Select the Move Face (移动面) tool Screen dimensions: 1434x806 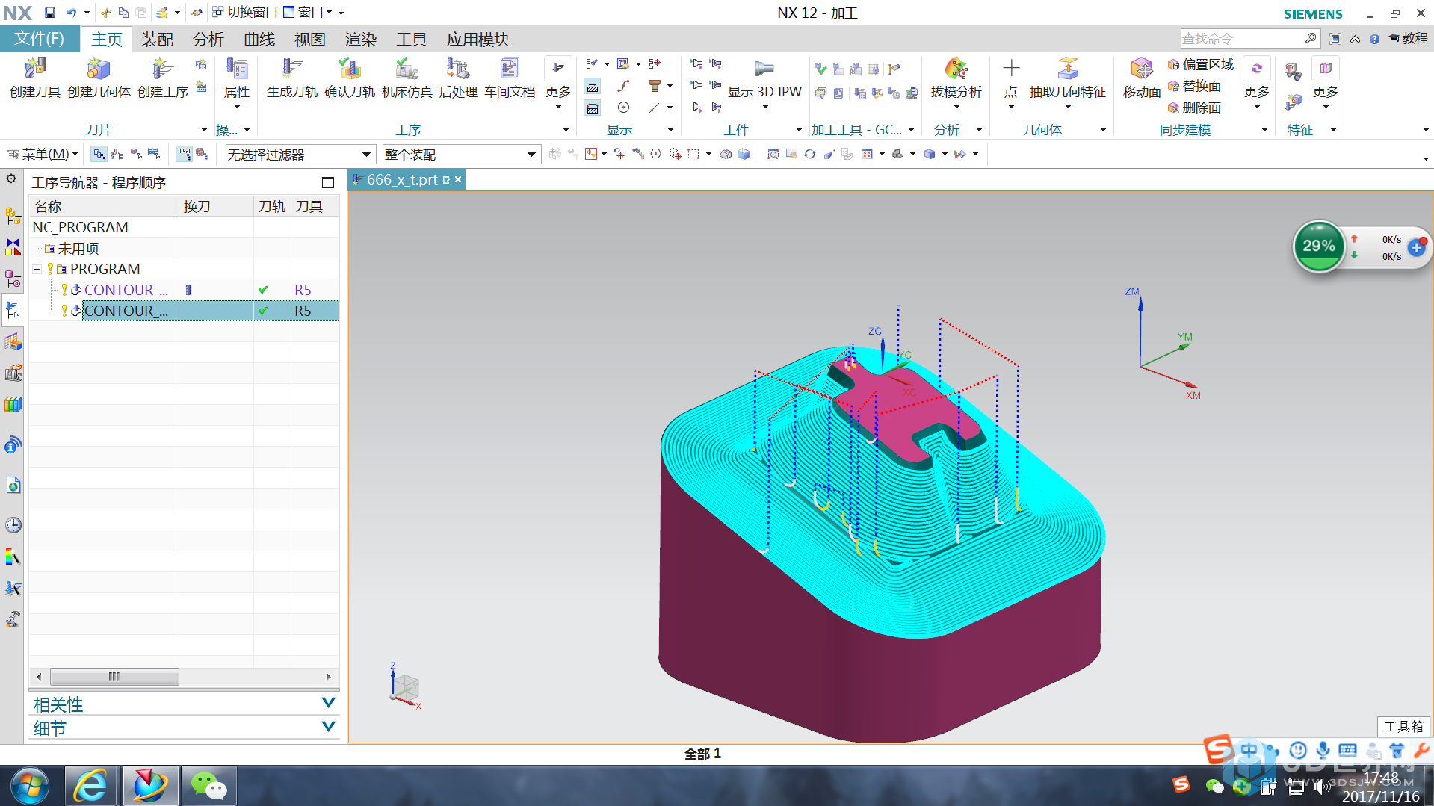pyautogui.click(x=1141, y=78)
